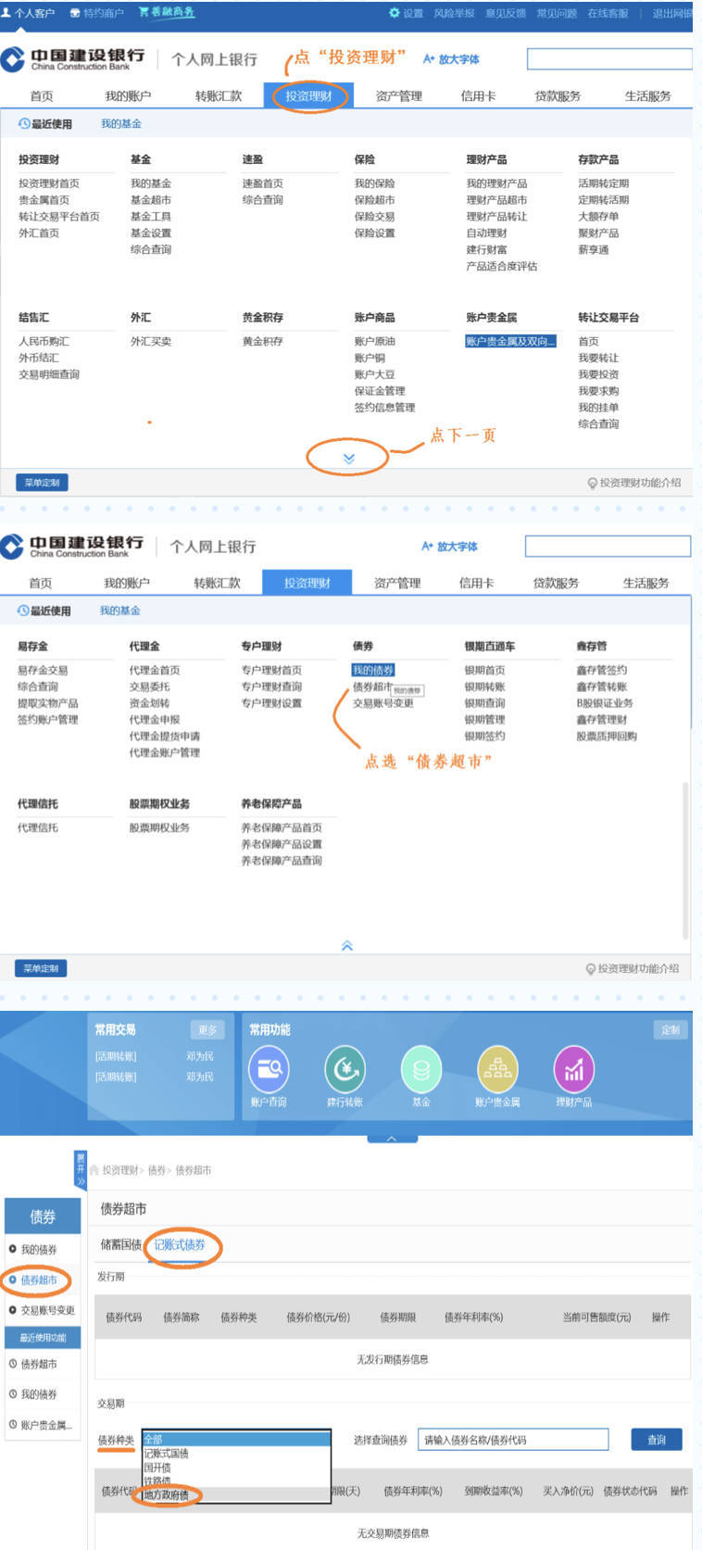Choose 地方政府债 from the 债券种类 dropdown
Image resolution: width=702 pixels, height=1550 pixels.
pos(167,1494)
